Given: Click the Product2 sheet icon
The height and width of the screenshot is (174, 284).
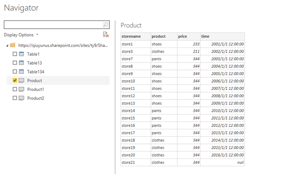Looking at the screenshot, I should coord(22,98).
